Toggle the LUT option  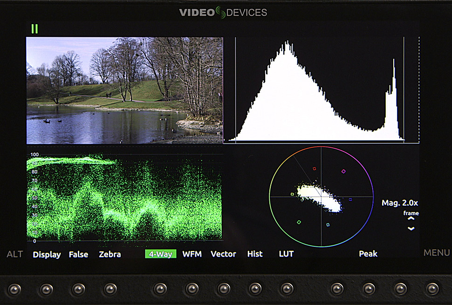pos(286,254)
